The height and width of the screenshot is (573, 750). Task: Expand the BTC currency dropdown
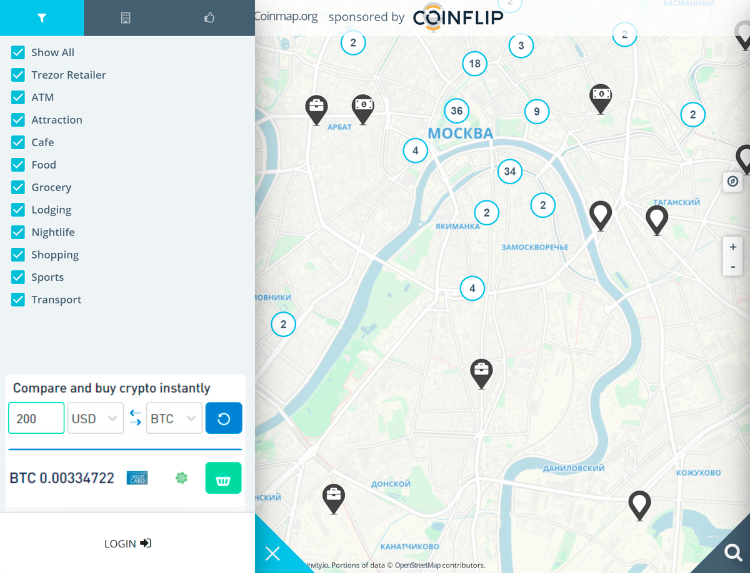(x=174, y=418)
